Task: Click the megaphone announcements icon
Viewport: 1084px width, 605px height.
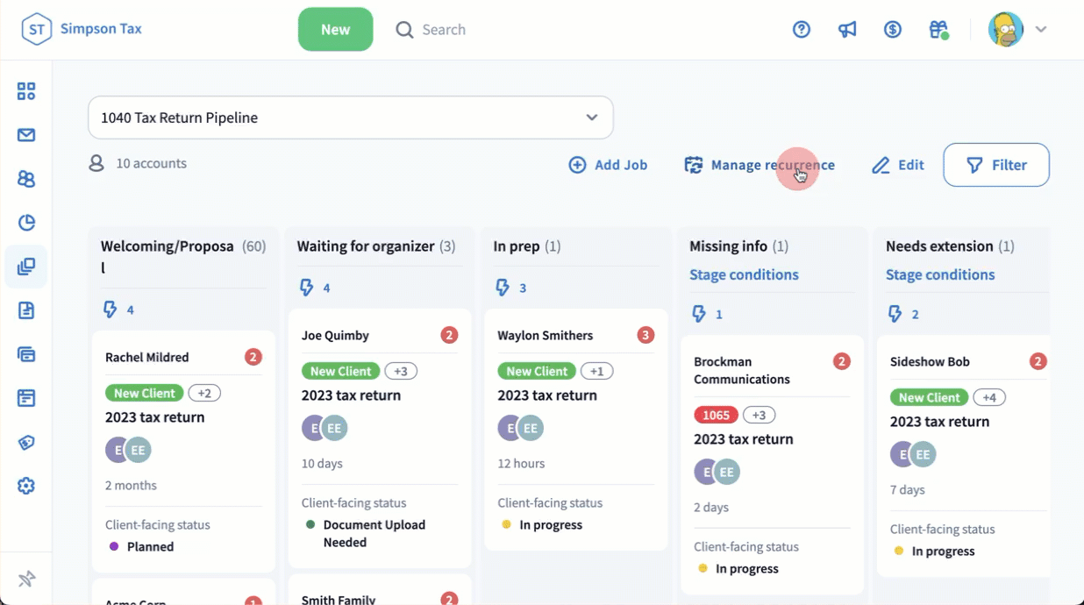Action: coord(847,29)
